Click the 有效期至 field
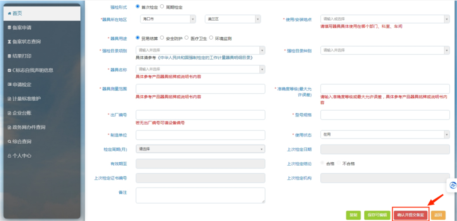The width and height of the screenshot is (457, 221). click(201, 164)
